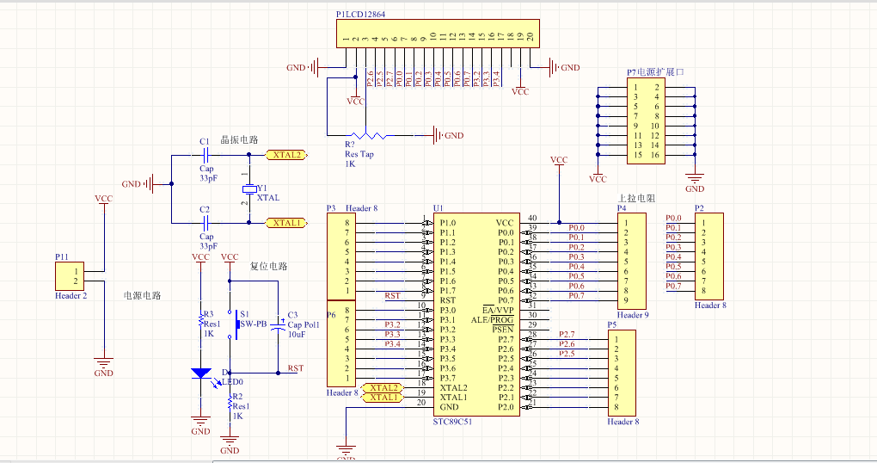The height and width of the screenshot is (463, 877).
Task: Click the RST net label beside C3
Action: [296, 367]
